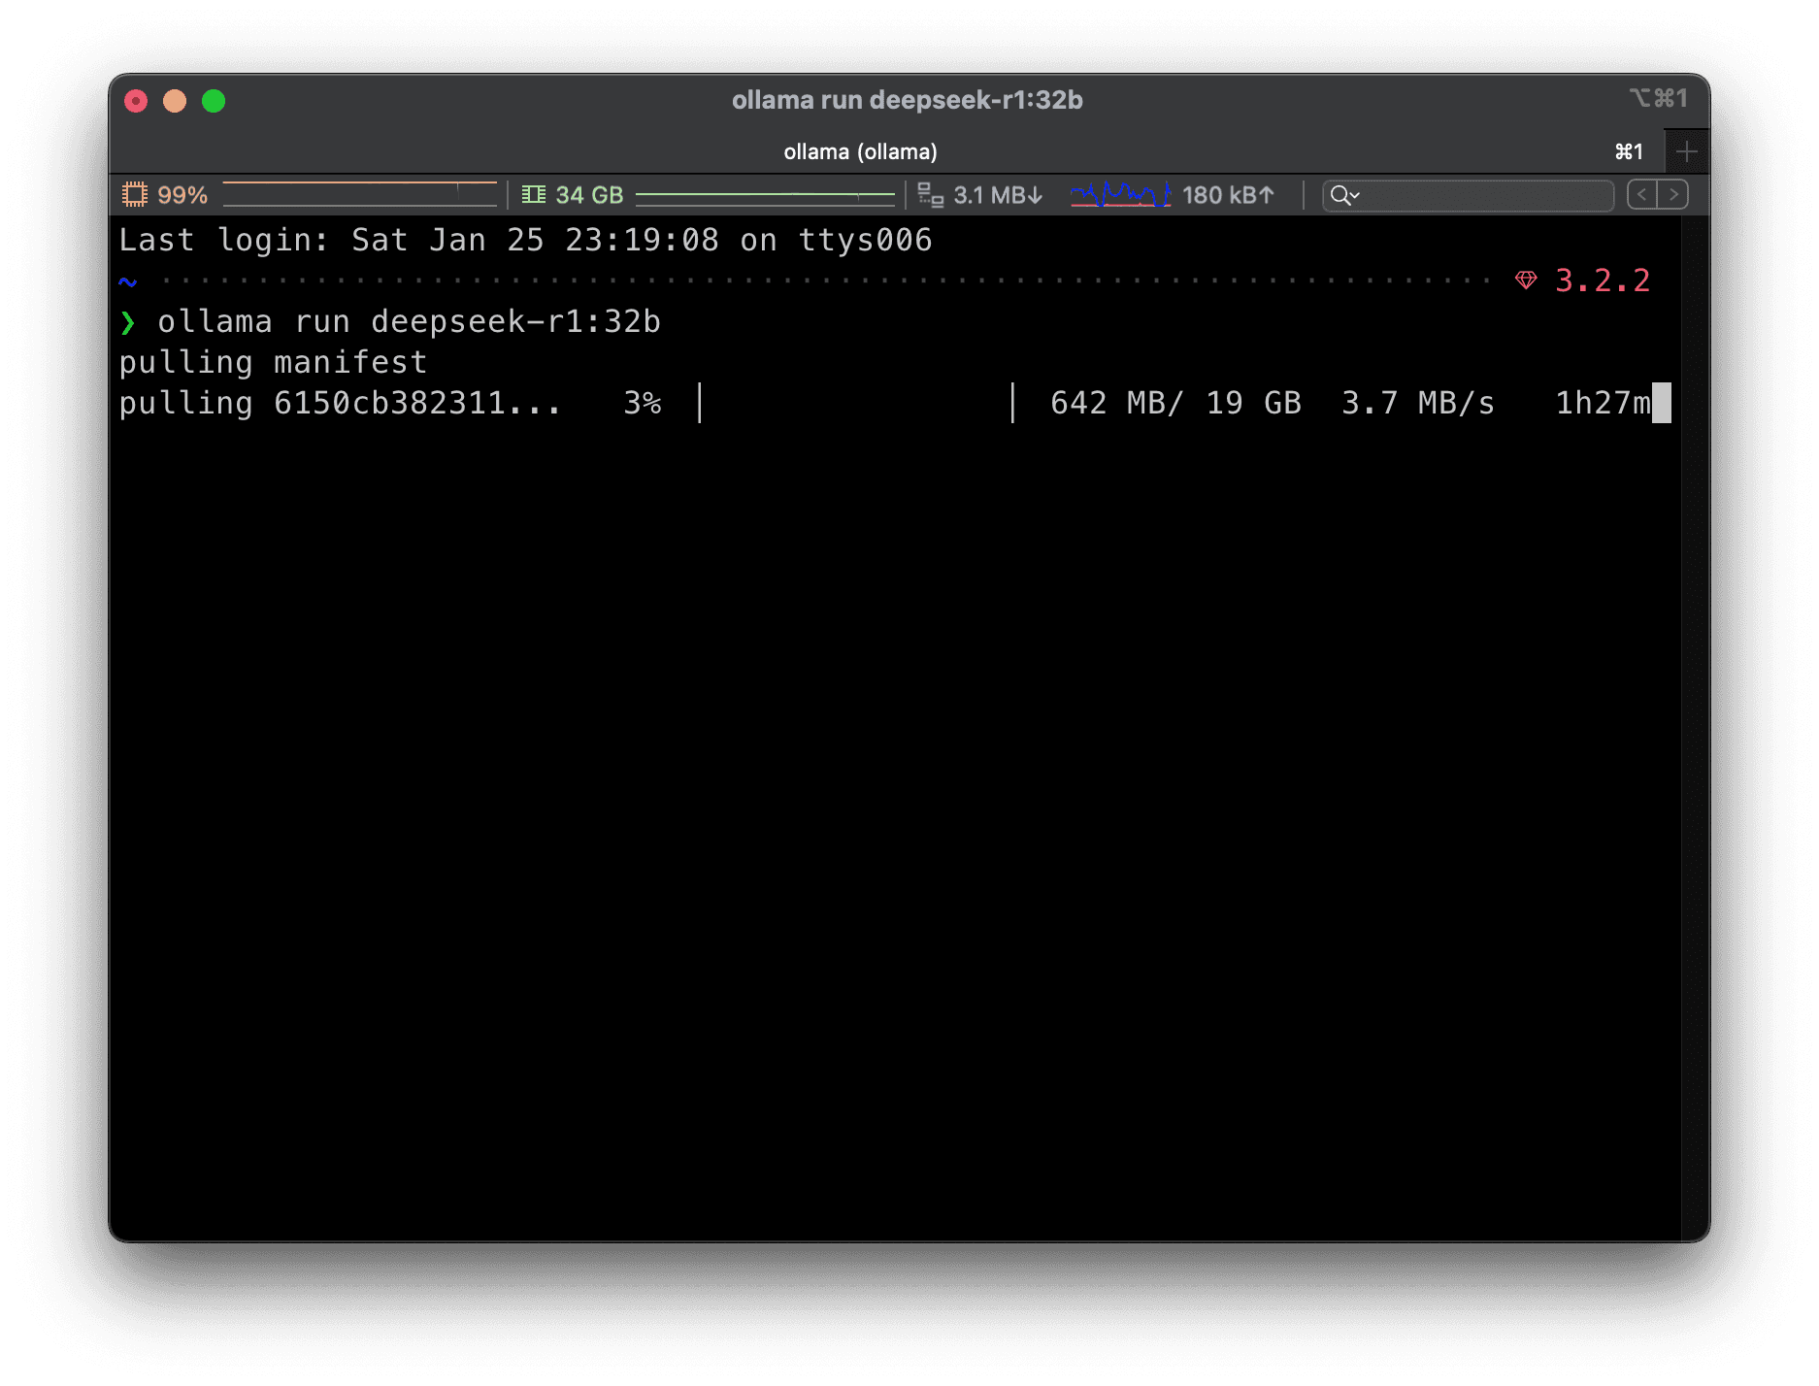
Task: Go to next search result arrow
Action: tap(1673, 195)
